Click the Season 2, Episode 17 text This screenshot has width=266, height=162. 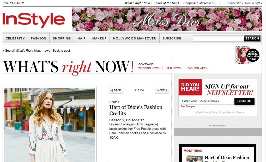126,120
